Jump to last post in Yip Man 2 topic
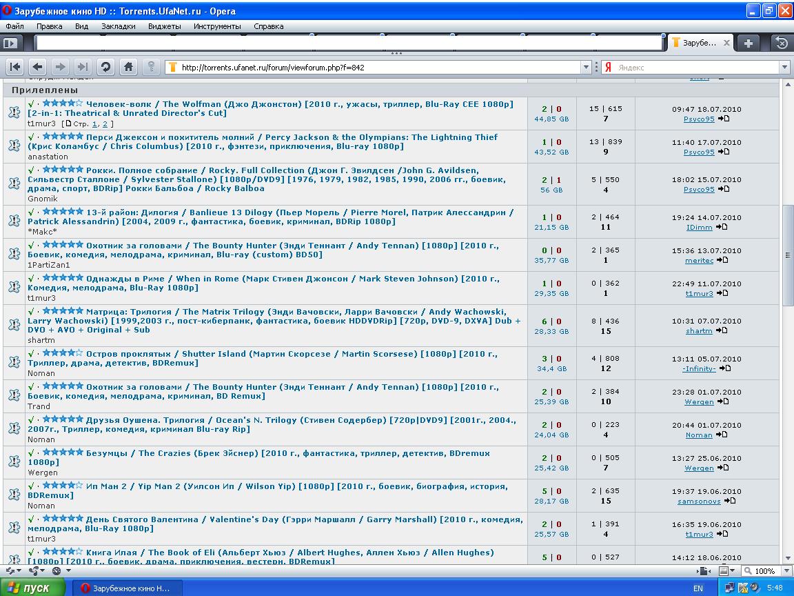Viewport: 794px width, 596px height. (x=730, y=501)
